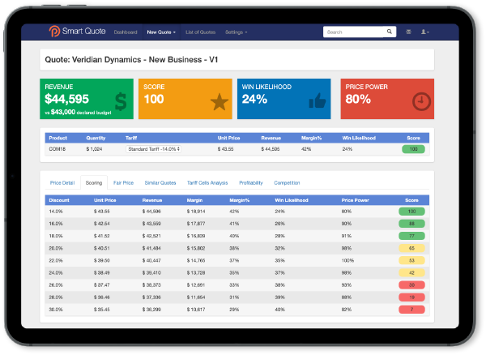Click the Smart Quote brand name

(83, 31)
